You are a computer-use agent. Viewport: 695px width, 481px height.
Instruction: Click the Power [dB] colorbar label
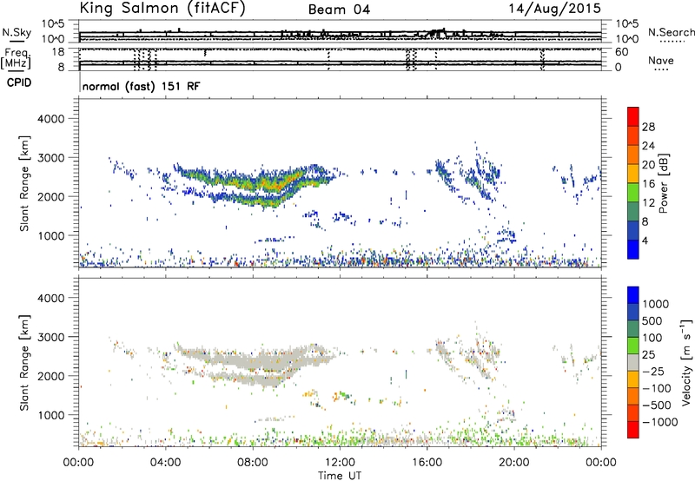(x=663, y=183)
